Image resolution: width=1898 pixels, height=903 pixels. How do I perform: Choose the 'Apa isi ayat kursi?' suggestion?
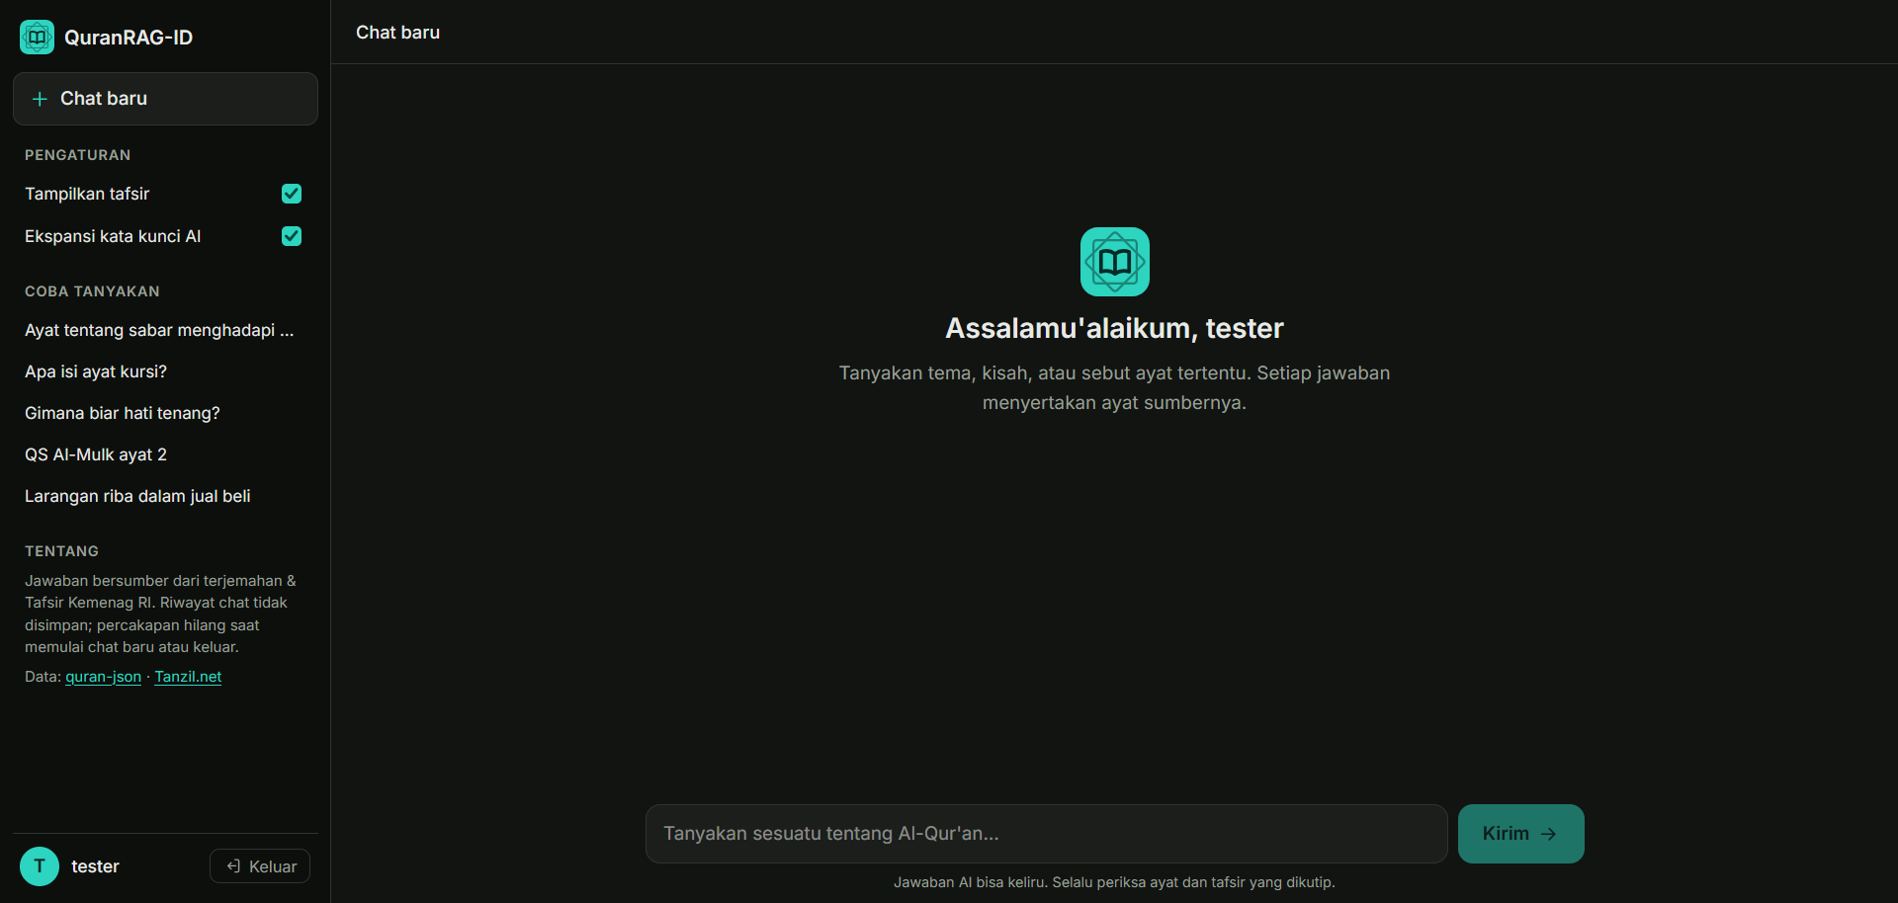tap(96, 371)
